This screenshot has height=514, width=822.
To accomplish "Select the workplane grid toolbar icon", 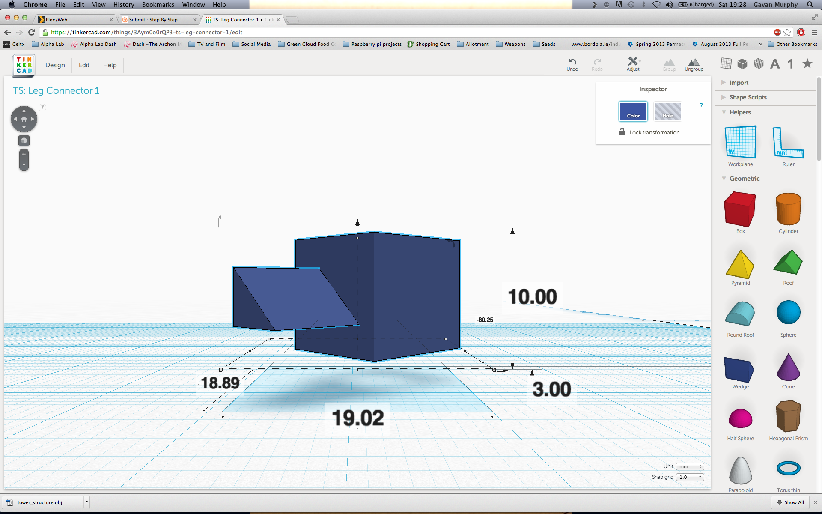I will (726, 64).
